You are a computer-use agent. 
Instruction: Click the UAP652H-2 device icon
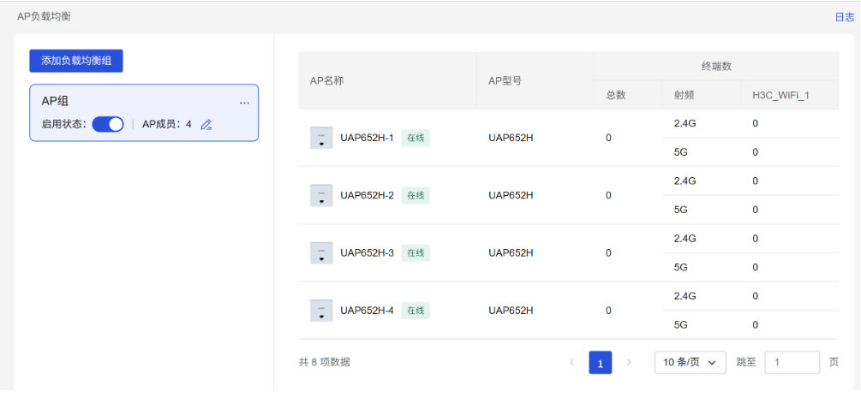click(x=321, y=195)
